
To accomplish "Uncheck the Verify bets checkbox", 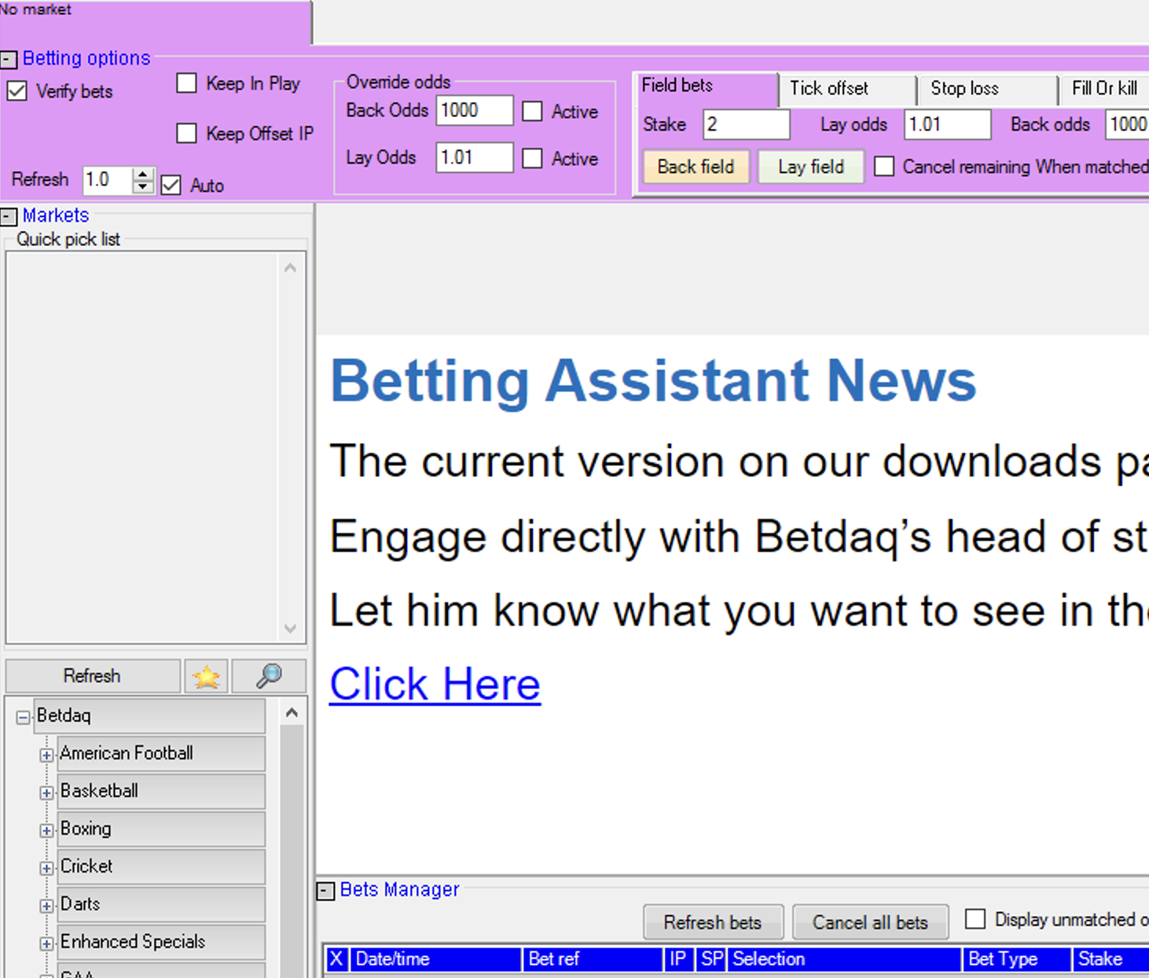I will [x=17, y=91].
